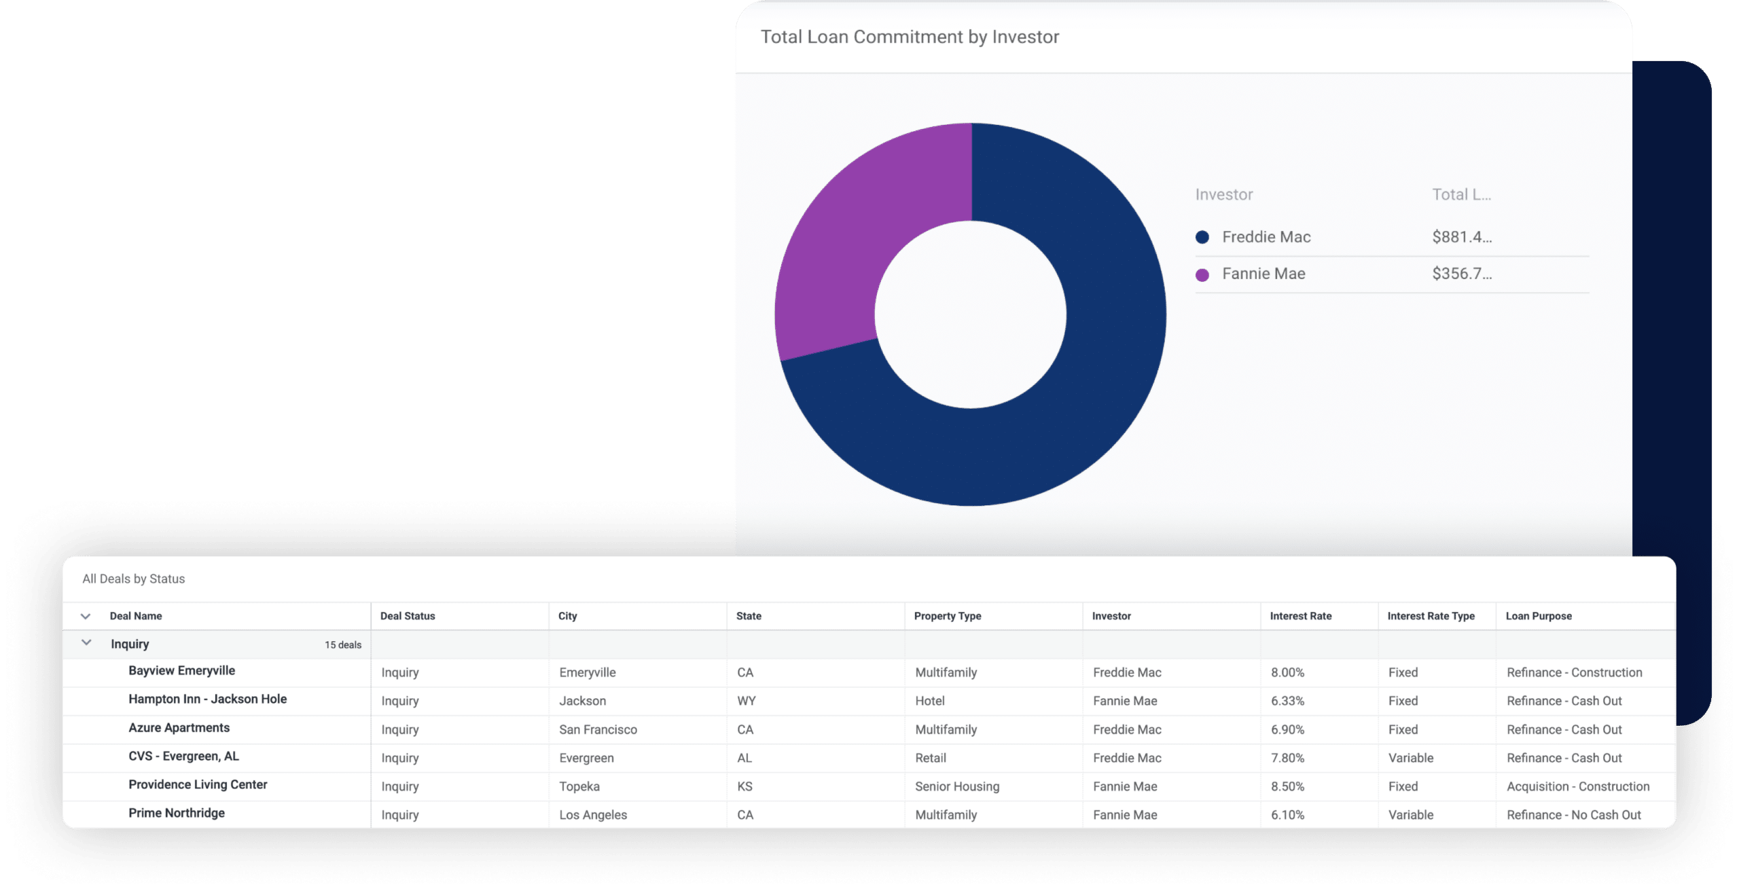Click the Interest Rate Type column header
This screenshot has width=1739, height=891.
pyautogui.click(x=1431, y=616)
